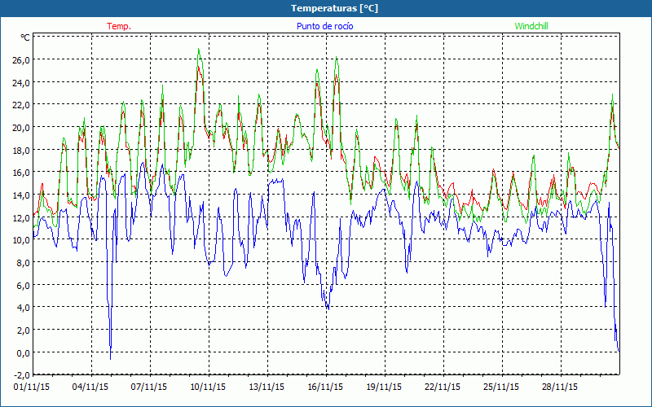Screen dimensions: 652x407
Task: Click the 16/11/15 date label
Action: click(325, 387)
